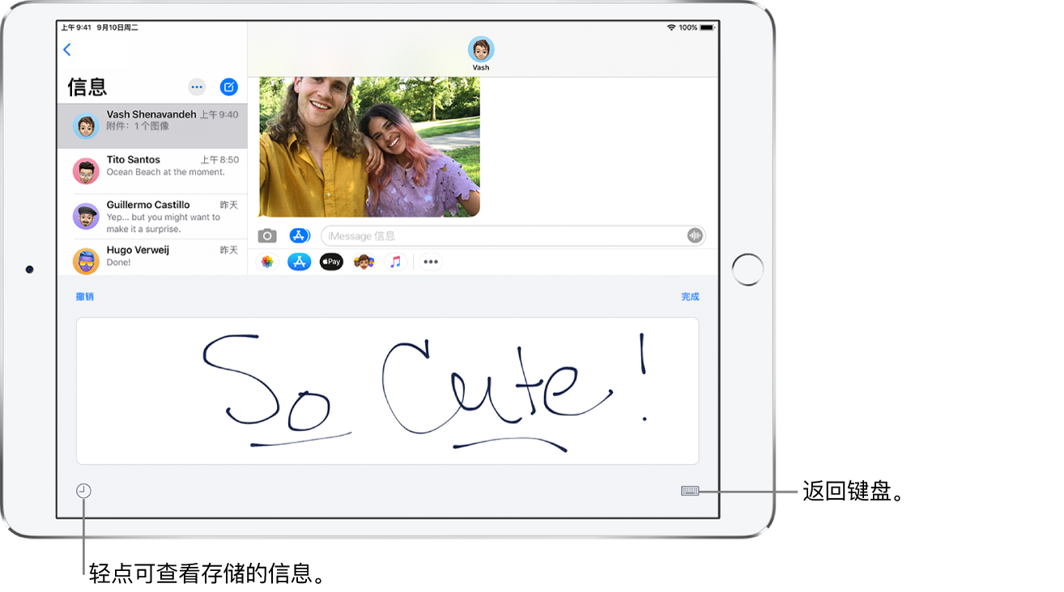Open Memoji stickers in app drawer
Viewport: 1064px width, 592px height.
coord(364,262)
